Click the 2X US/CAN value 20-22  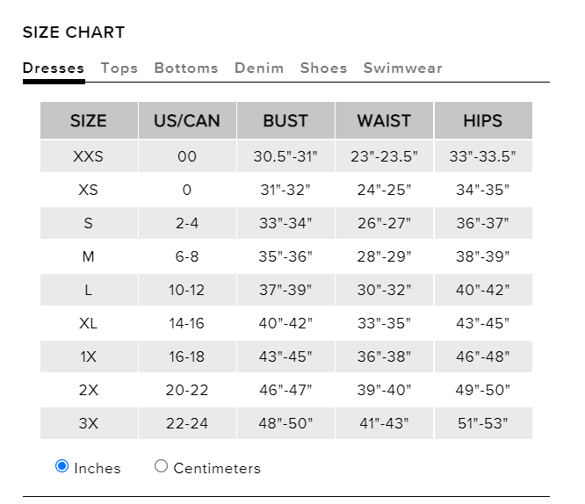pyautogui.click(x=187, y=390)
